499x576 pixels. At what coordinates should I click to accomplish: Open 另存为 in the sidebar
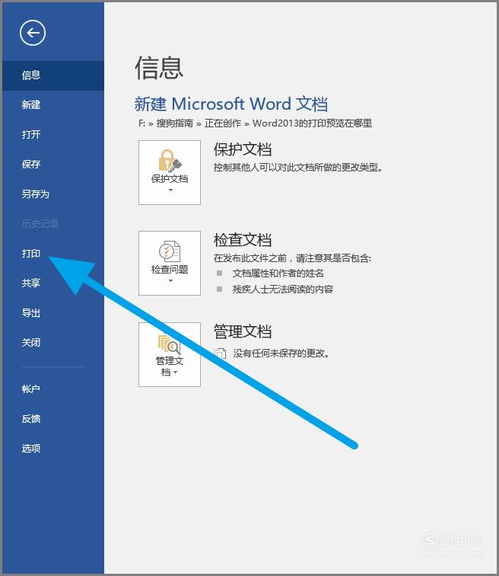(x=53, y=194)
